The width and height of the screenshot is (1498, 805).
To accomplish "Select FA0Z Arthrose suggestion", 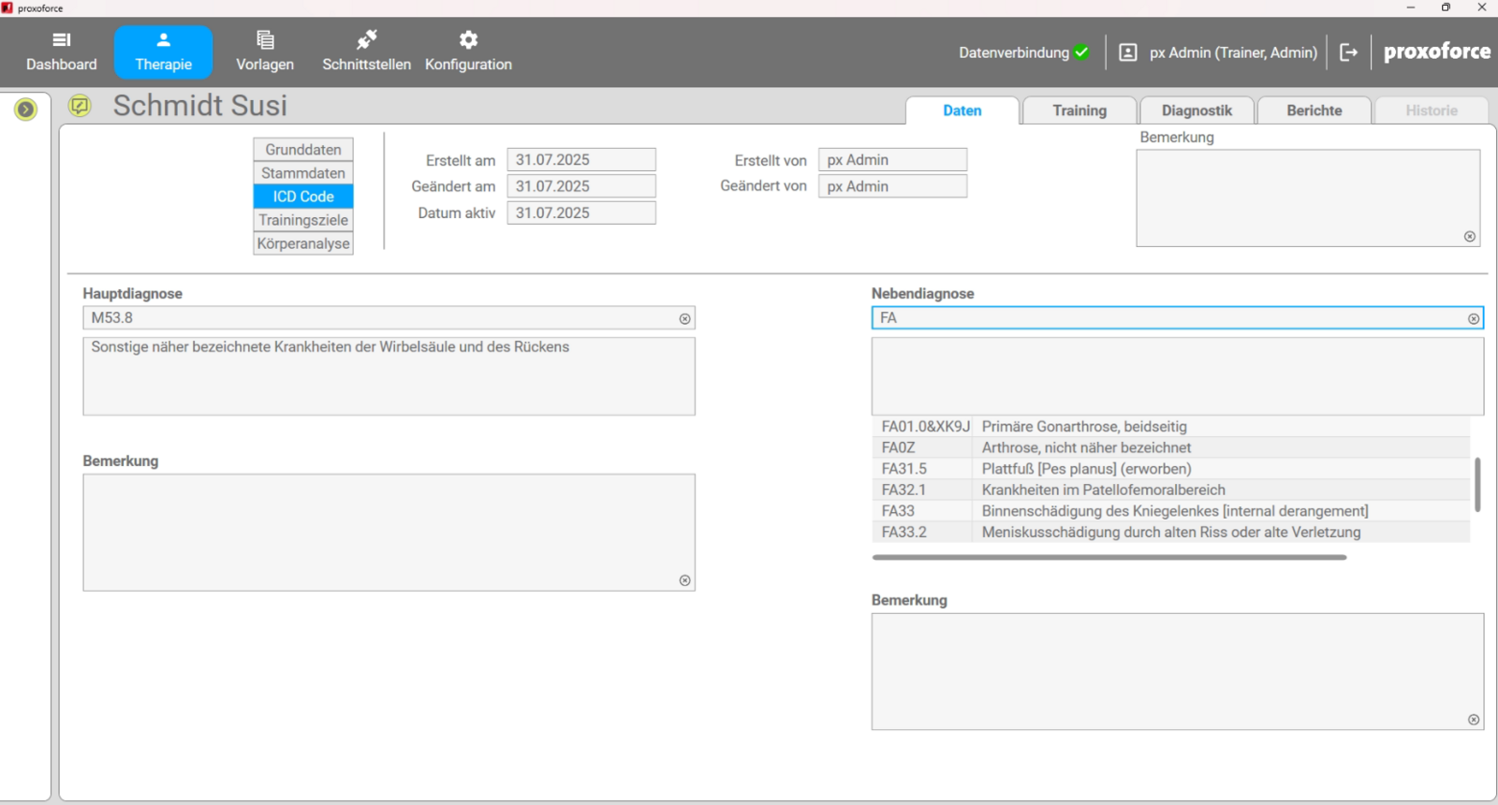I will [x=1084, y=447].
